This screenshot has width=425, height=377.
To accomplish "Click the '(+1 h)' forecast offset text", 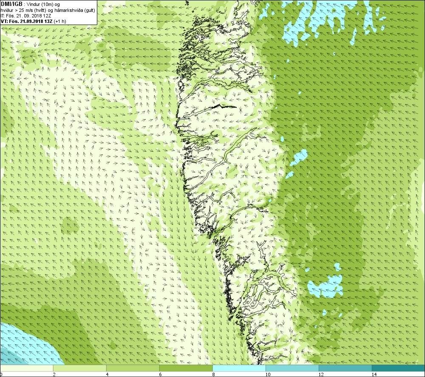I will pyautogui.click(x=60, y=21).
